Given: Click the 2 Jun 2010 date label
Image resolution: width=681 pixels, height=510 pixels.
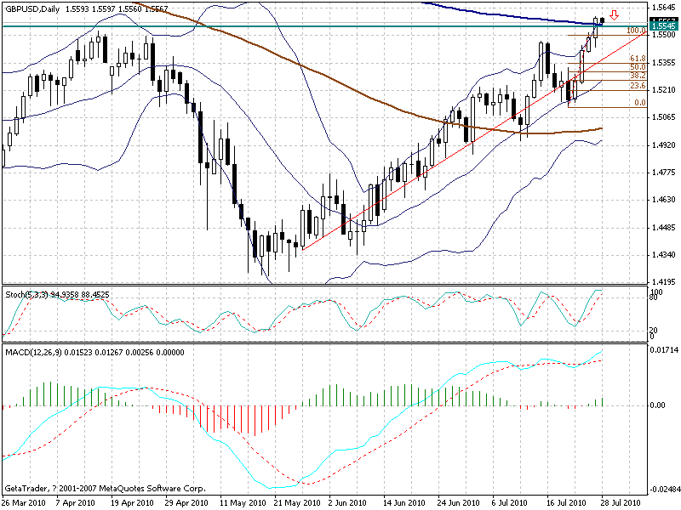Looking at the screenshot, I should click(x=348, y=503).
